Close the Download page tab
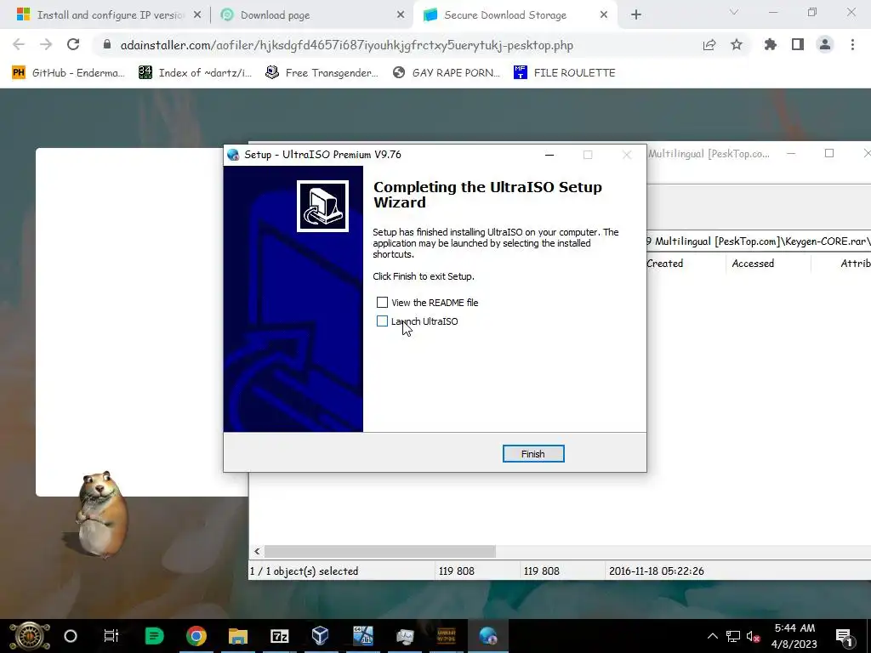871x653 pixels. pos(401,15)
